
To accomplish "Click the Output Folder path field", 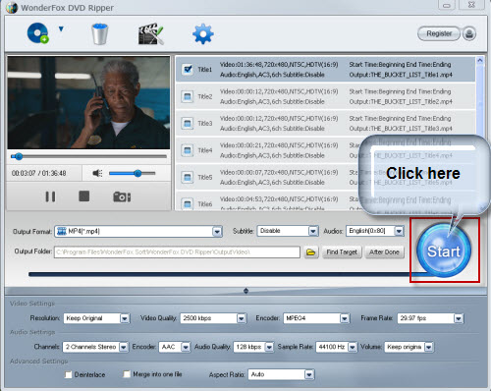I will pos(177,251).
